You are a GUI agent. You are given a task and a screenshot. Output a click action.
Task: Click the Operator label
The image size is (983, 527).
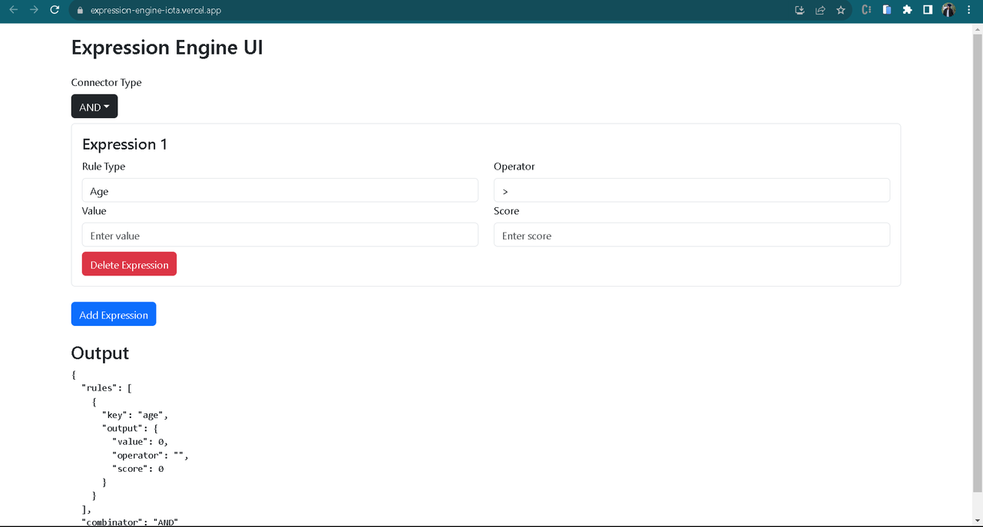point(515,166)
